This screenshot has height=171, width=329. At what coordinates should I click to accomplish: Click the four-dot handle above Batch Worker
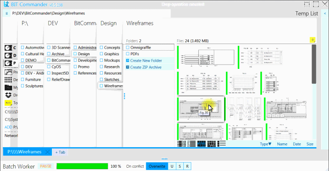[x=164, y=159]
